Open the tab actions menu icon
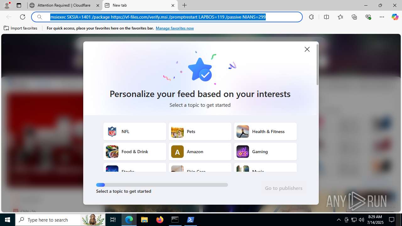402x226 pixels. click(x=19, y=5)
